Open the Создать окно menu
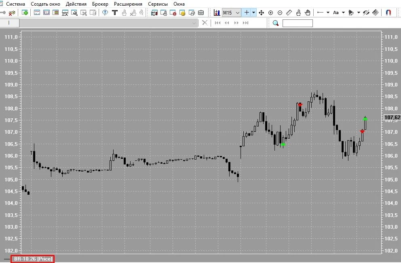 coord(46,4)
